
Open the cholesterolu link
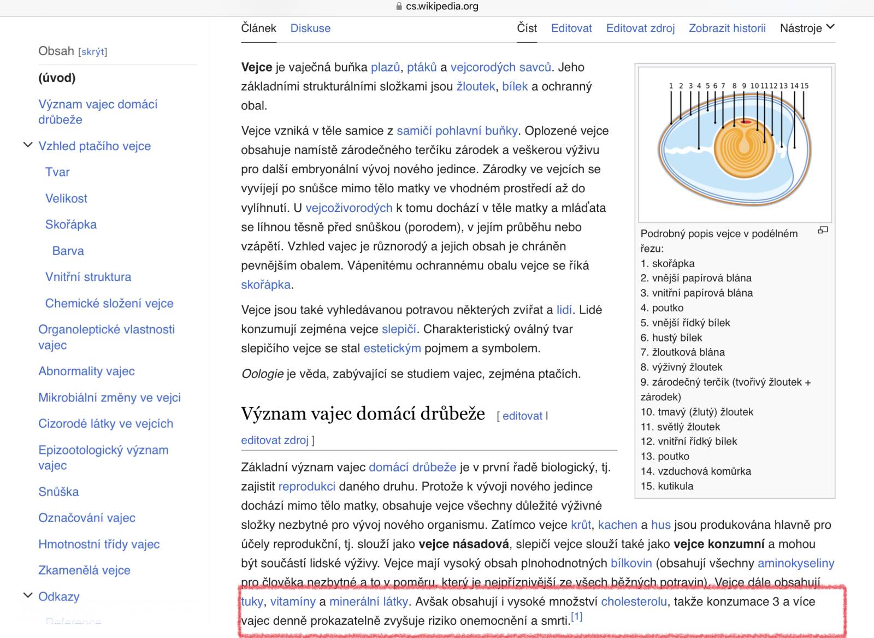(634, 601)
